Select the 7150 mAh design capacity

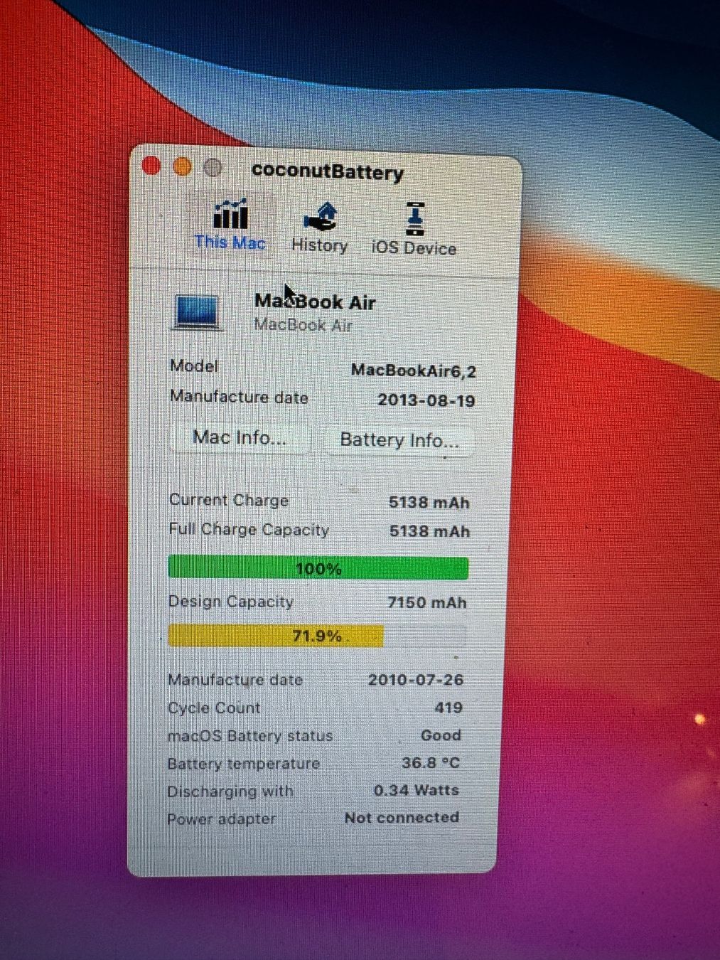pyautogui.click(x=426, y=603)
